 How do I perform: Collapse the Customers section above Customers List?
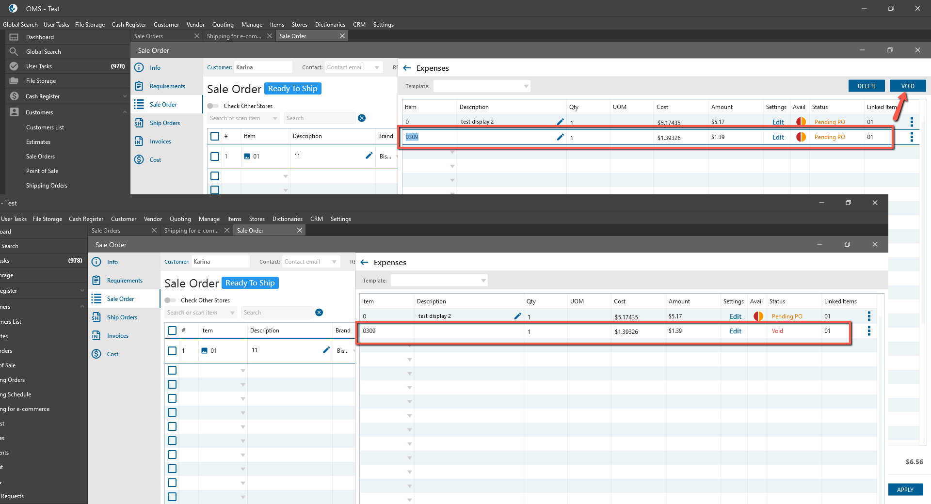point(125,112)
